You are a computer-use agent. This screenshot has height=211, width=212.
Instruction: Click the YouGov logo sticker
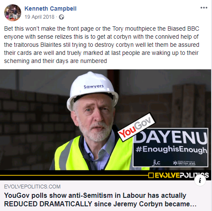(x=137, y=127)
